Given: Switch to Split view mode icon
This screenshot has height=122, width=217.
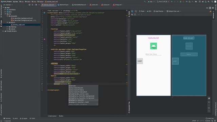Looking at the screenshot, I should (x=210, y=8).
